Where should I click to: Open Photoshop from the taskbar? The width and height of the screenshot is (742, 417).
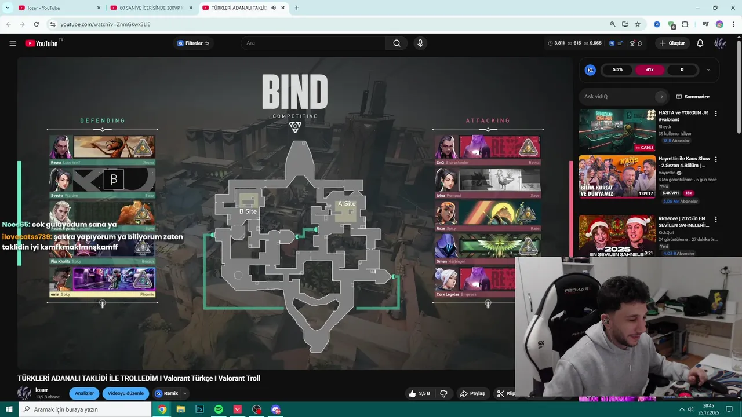click(199, 409)
